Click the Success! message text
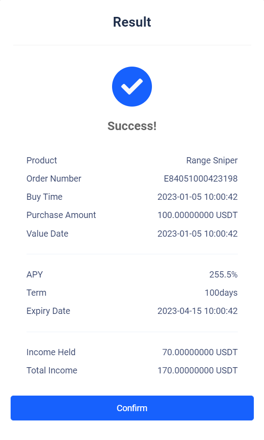 point(132,126)
